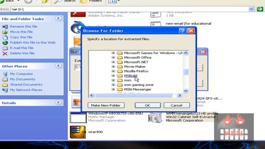Select the MSN Messenger folder icon
Image resolution: width=265 pixels, height=149 pixels.
[120, 89]
